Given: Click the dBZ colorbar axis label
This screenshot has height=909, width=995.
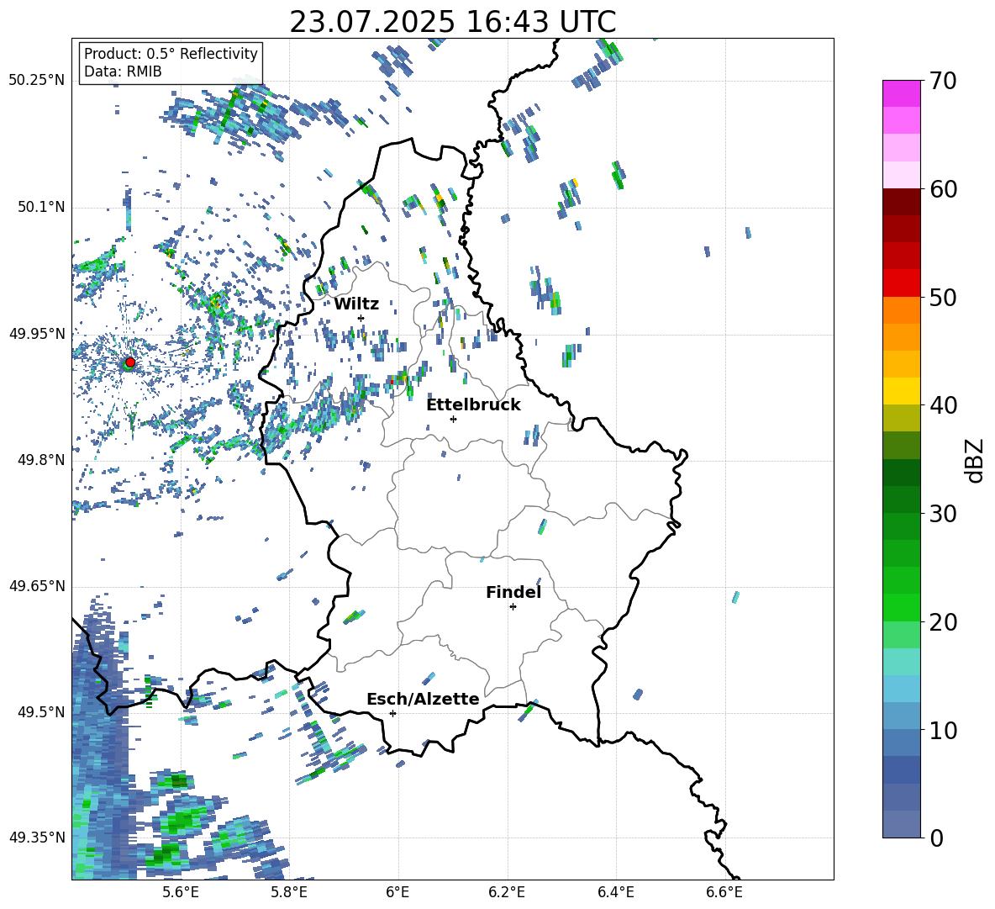Looking at the screenshot, I should pyautogui.click(x=976, y=460).
